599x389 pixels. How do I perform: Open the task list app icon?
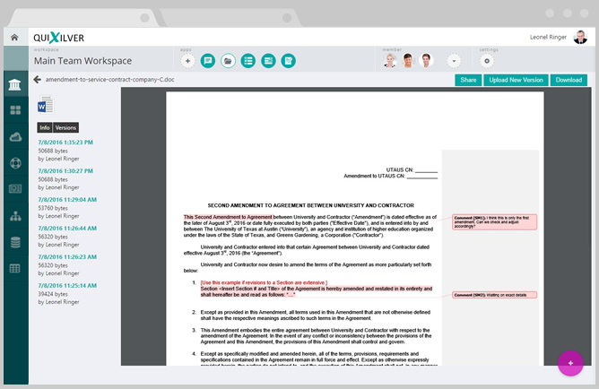click(248, 61)
